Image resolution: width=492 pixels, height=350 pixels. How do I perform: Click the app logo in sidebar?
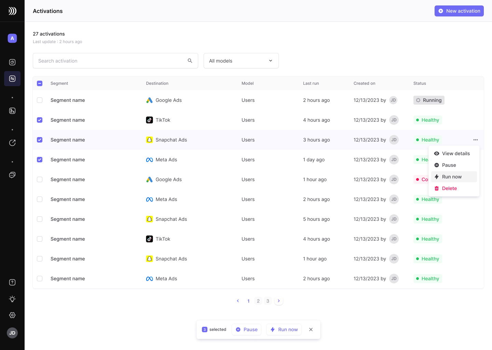(x=12, y=11)
